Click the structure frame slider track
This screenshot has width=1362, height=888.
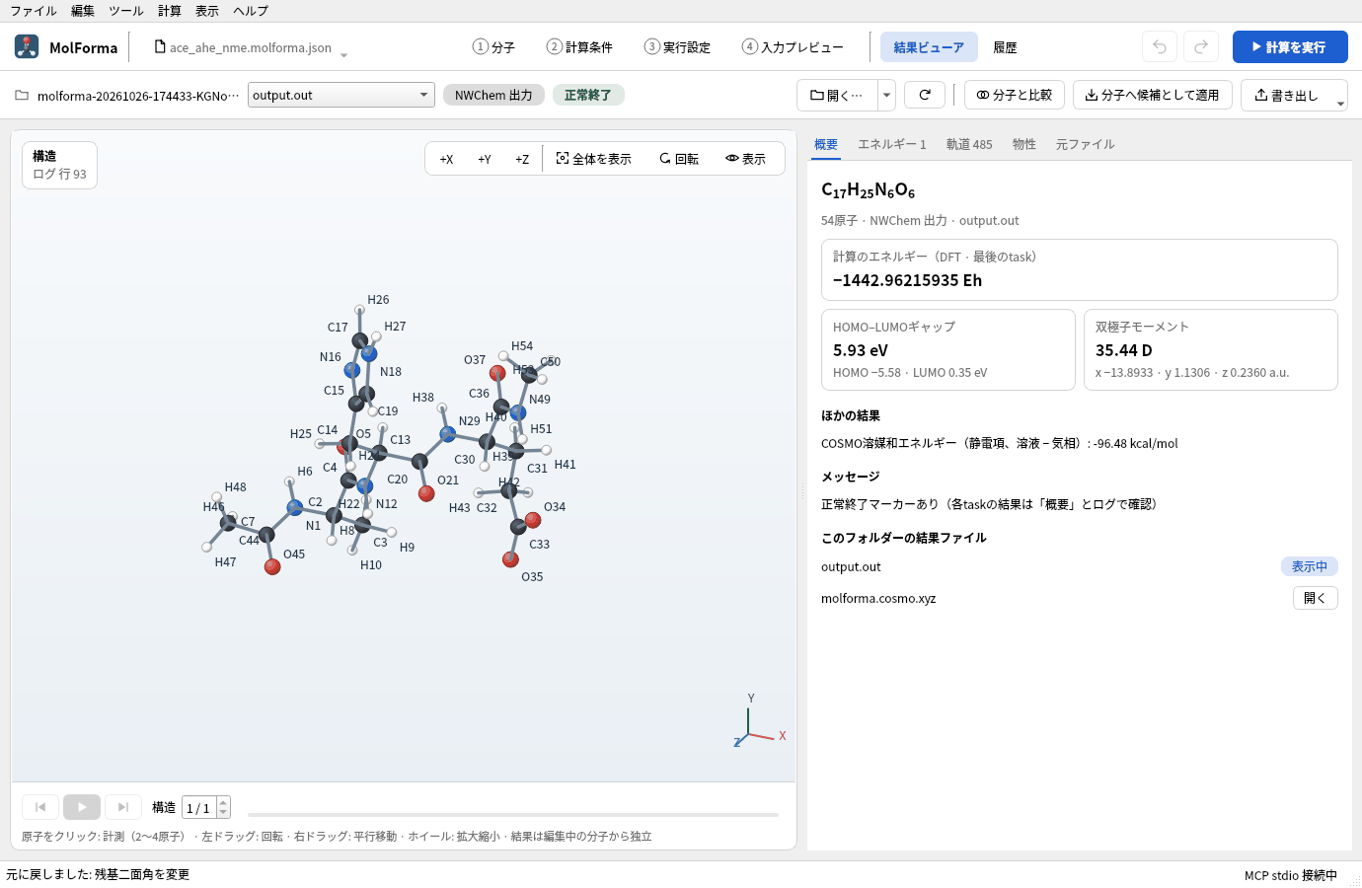pyautogui.click(x=513, y=815)
